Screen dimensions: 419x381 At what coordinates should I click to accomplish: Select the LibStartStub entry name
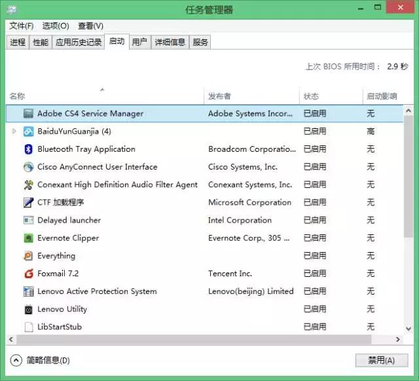(60, 327)
